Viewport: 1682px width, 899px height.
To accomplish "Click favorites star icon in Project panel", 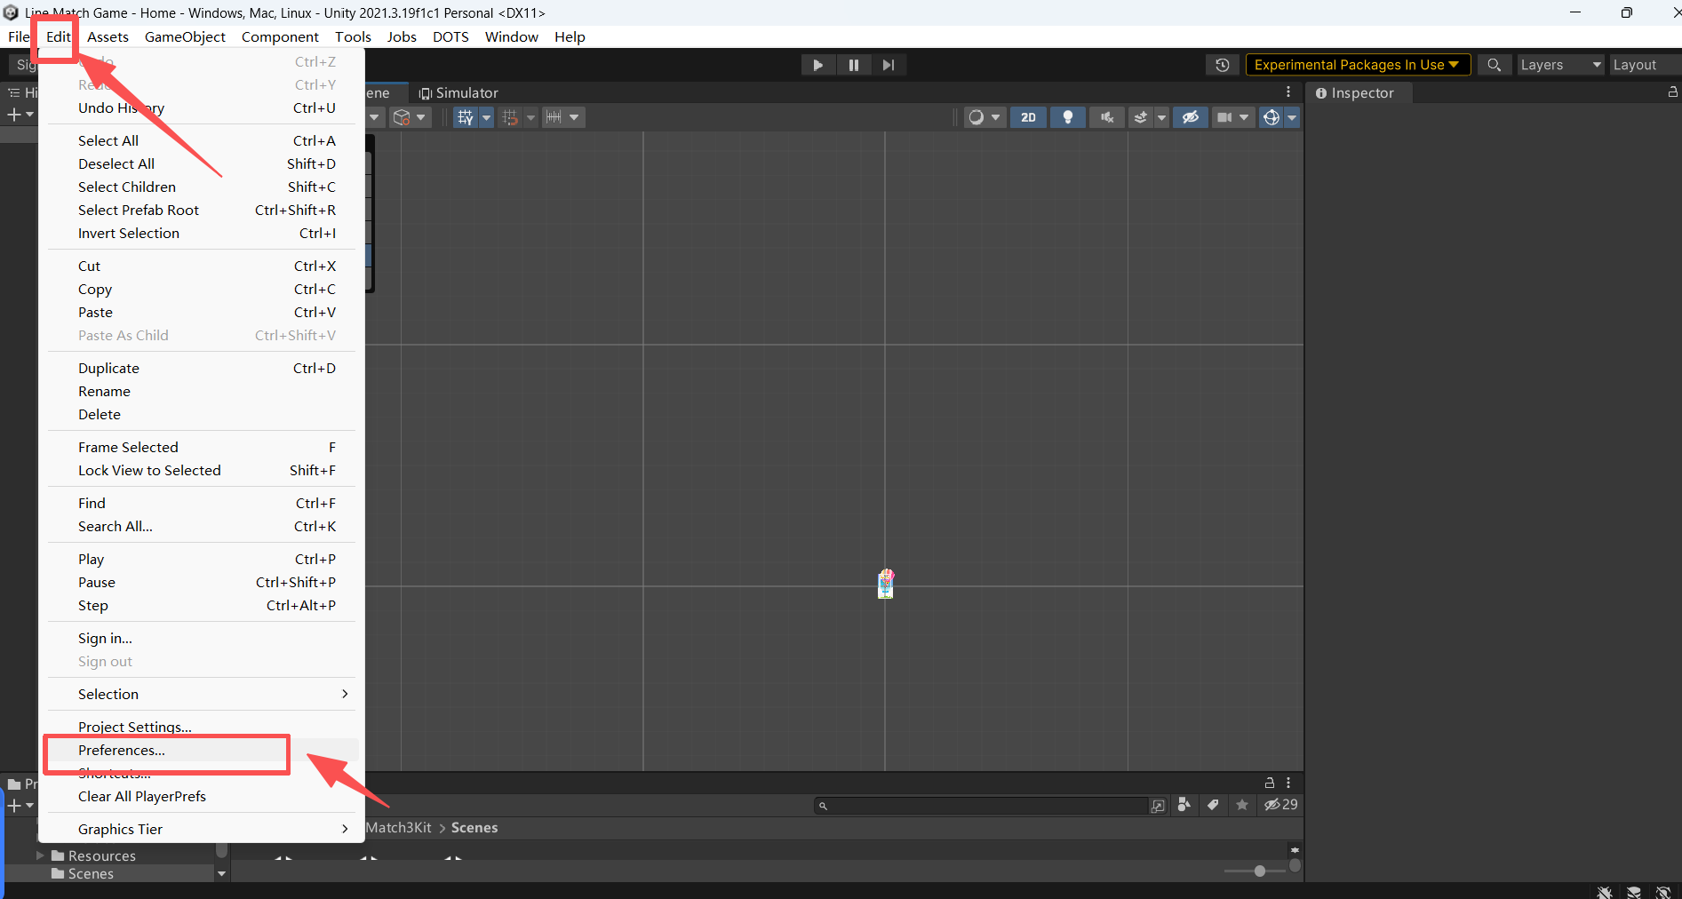I will pyautogui.click(x=1242, y=805).
